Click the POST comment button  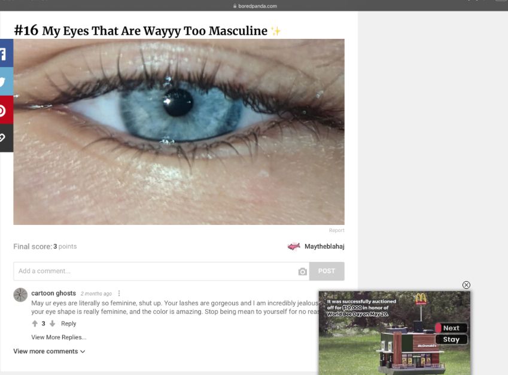[327, 272]
